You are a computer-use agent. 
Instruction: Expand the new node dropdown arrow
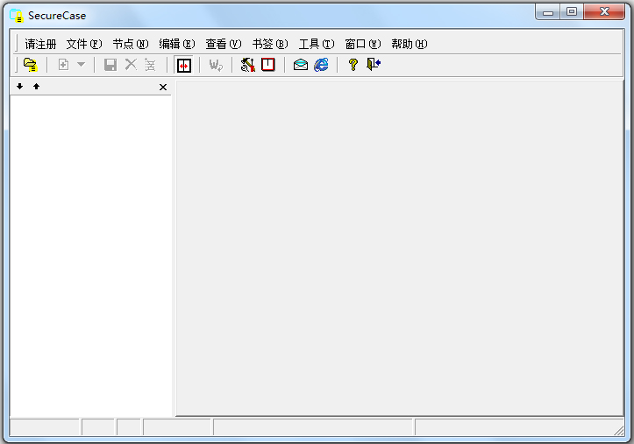tap(81, 65)
